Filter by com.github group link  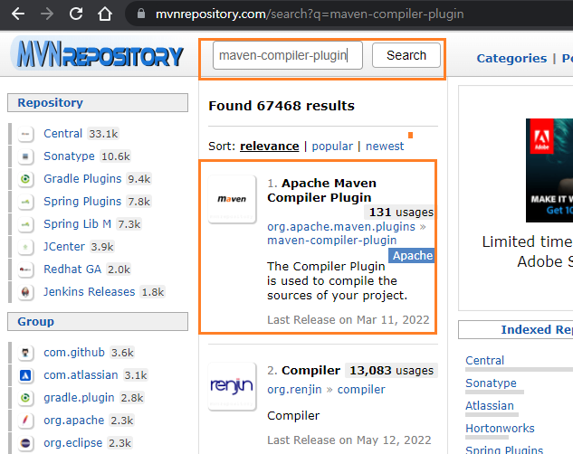pos(74,353)
